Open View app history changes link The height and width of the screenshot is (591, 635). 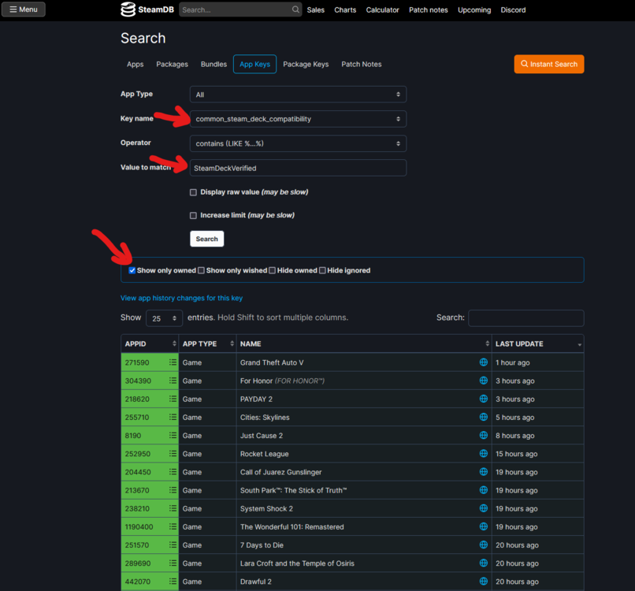point(181,298)
